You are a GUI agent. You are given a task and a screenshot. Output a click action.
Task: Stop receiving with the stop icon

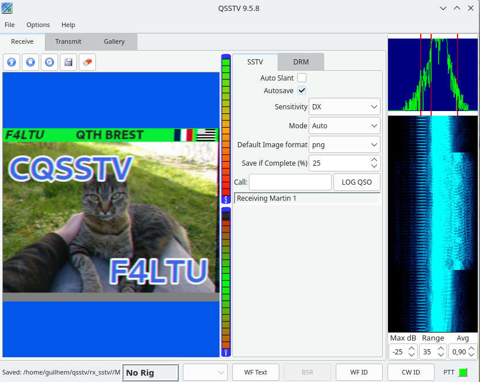point(30,62)
